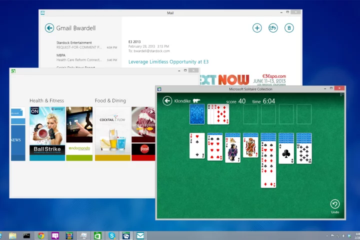This screenshot has width=360, height=240.
Task: Show hidden system tray icons
Action: [x=326, y=236]
